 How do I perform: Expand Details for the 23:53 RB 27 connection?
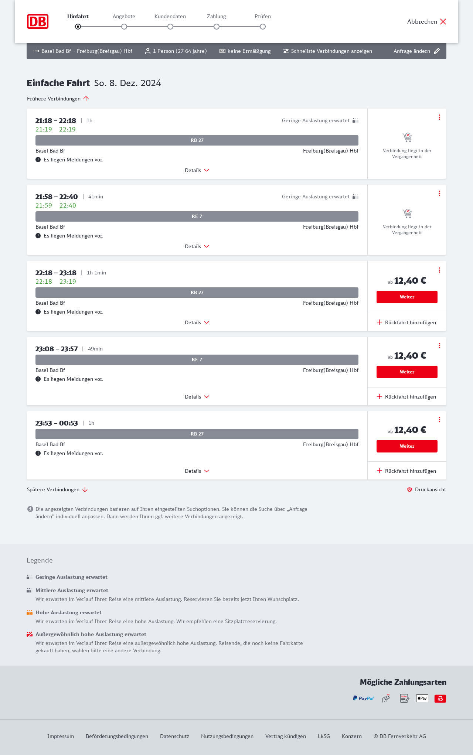tap(197, 471)
